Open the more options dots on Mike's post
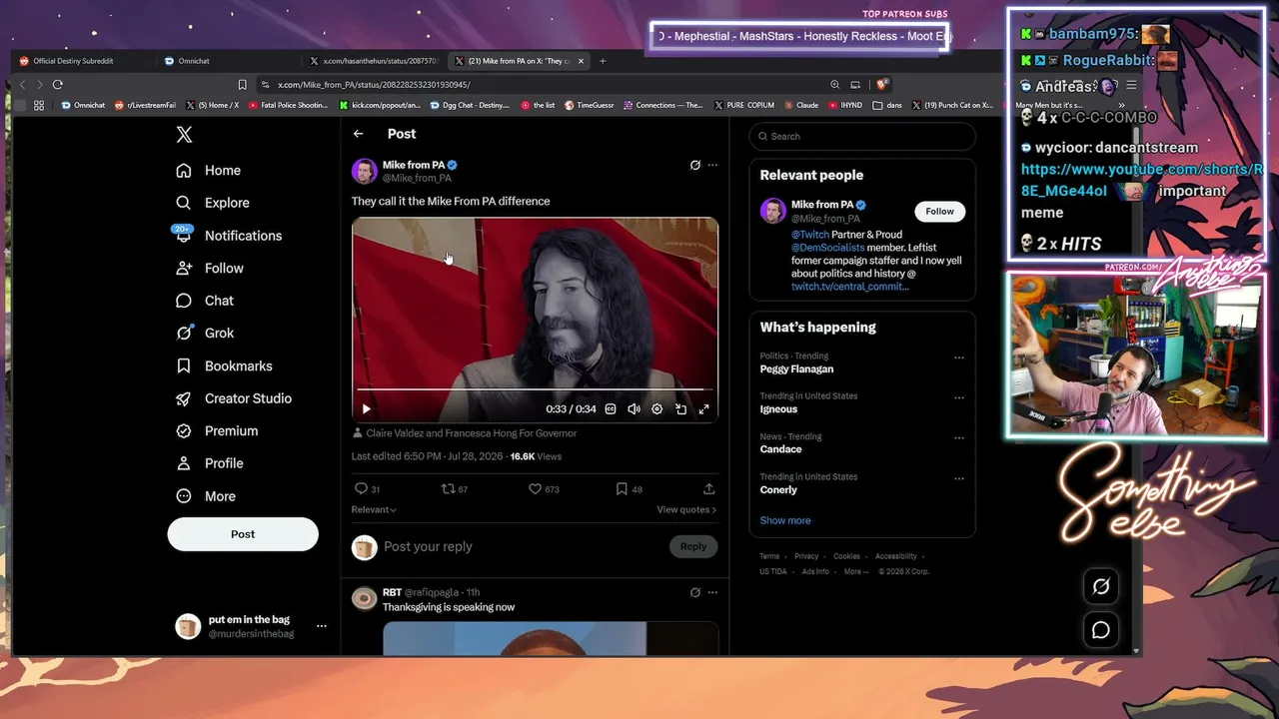The height and width of the screenshot is (719, 1279). [712, 165]
